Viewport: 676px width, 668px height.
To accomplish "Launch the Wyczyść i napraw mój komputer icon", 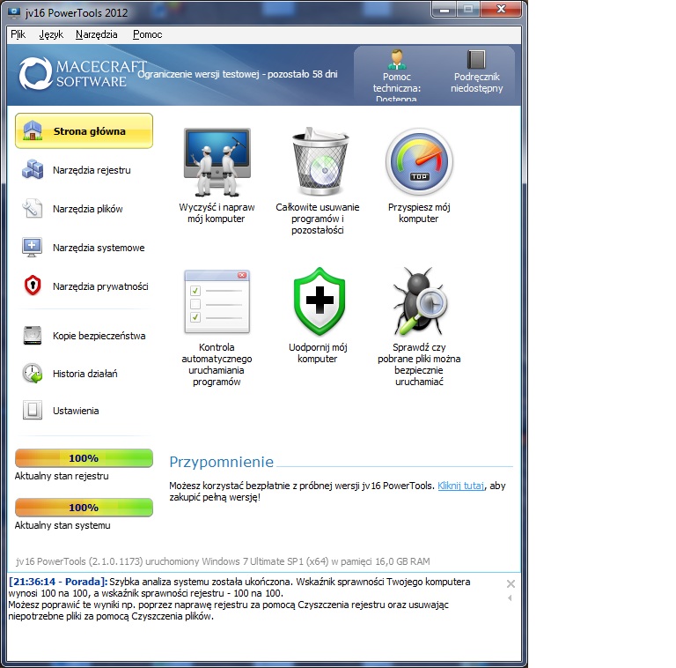I will [217, 162].
